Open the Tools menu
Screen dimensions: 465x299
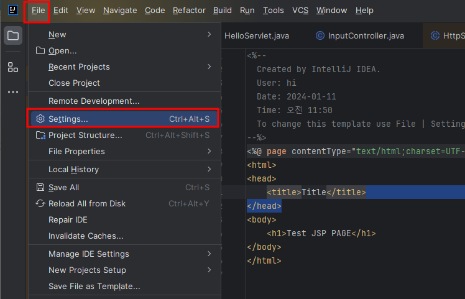[x=274, y=11]
